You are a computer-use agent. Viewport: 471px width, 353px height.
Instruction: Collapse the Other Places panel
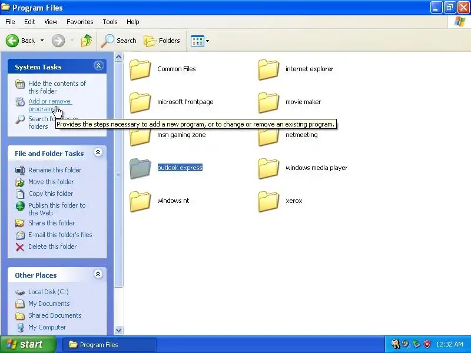98,274
